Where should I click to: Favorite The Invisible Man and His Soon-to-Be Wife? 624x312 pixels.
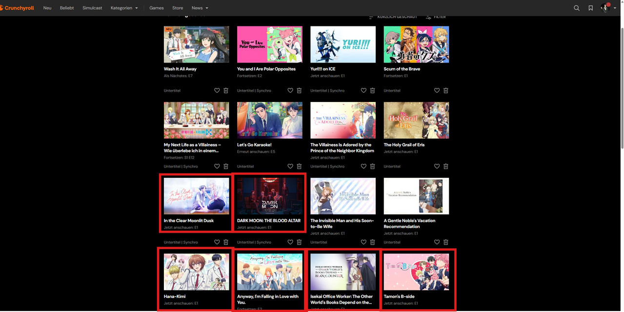point(363,242)
